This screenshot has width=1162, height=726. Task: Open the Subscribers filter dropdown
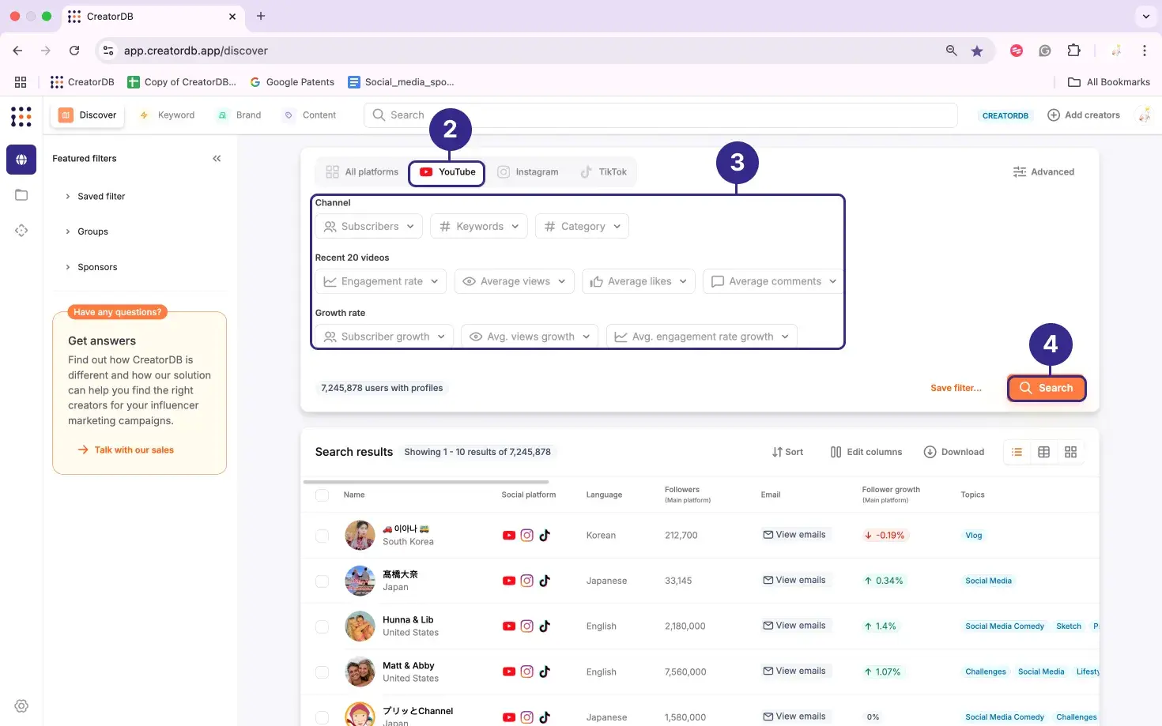(369, 227)
